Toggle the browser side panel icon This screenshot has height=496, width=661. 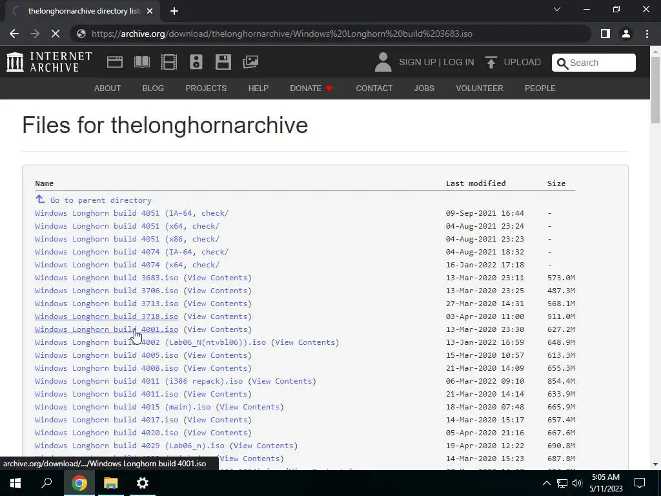[605, 34]
